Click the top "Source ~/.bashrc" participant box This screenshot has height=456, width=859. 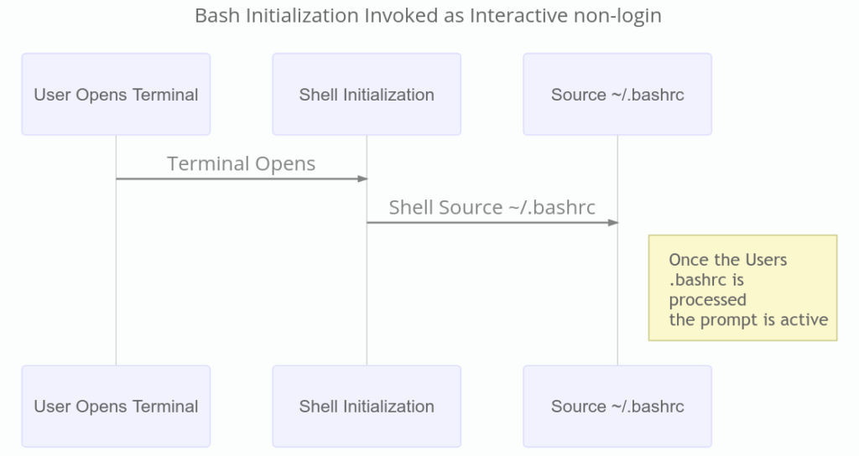pyautogui.click(x=617, y=95)
